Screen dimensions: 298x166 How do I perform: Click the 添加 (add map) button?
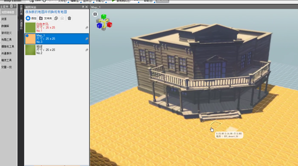31,18
